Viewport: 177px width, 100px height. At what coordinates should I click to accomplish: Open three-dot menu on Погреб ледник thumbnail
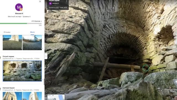click(40, 63)
